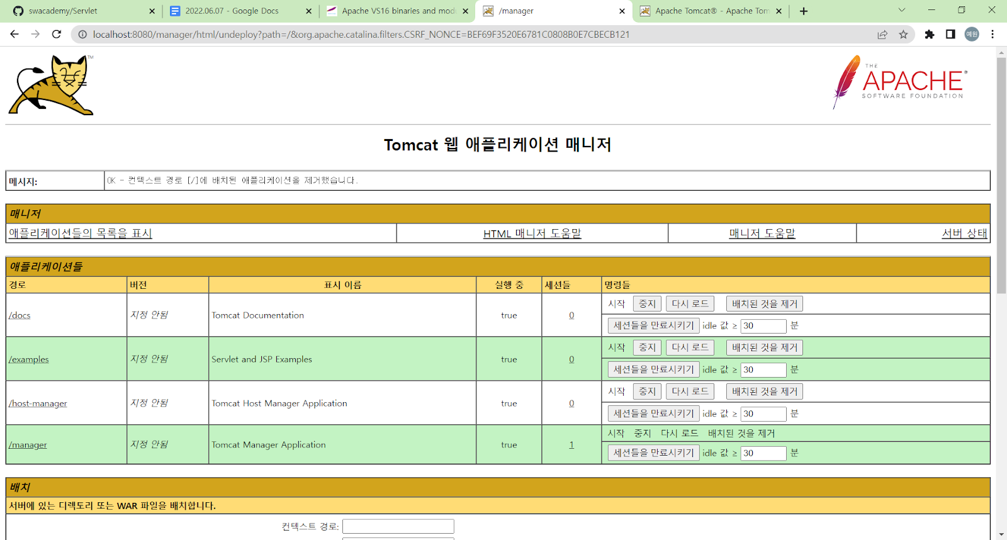Expire sessions button for /manager
The image size is (1007, 540).
(653, 453)
